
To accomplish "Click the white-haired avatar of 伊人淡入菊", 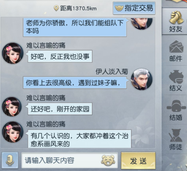I will [x=142, y=79].
